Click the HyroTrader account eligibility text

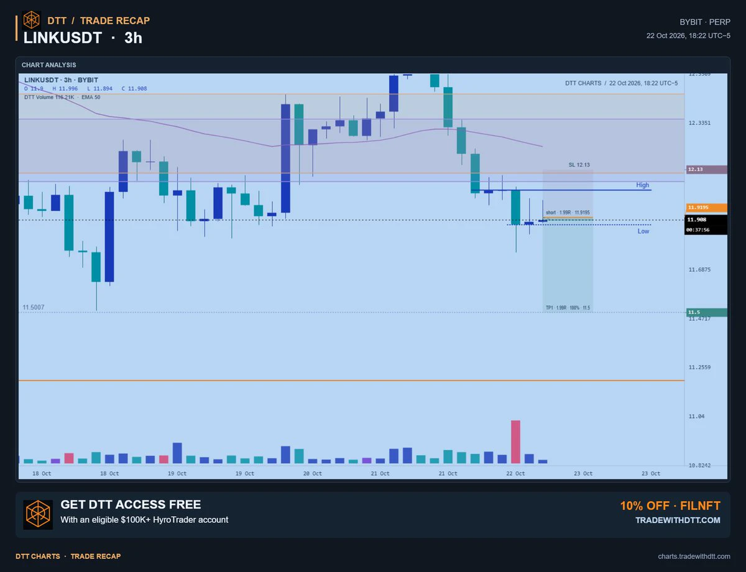pos(144,520)
